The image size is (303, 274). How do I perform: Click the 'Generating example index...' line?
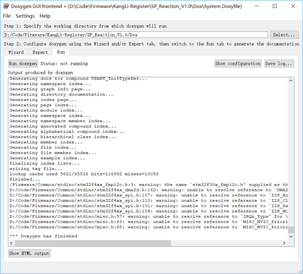point(47,158)
